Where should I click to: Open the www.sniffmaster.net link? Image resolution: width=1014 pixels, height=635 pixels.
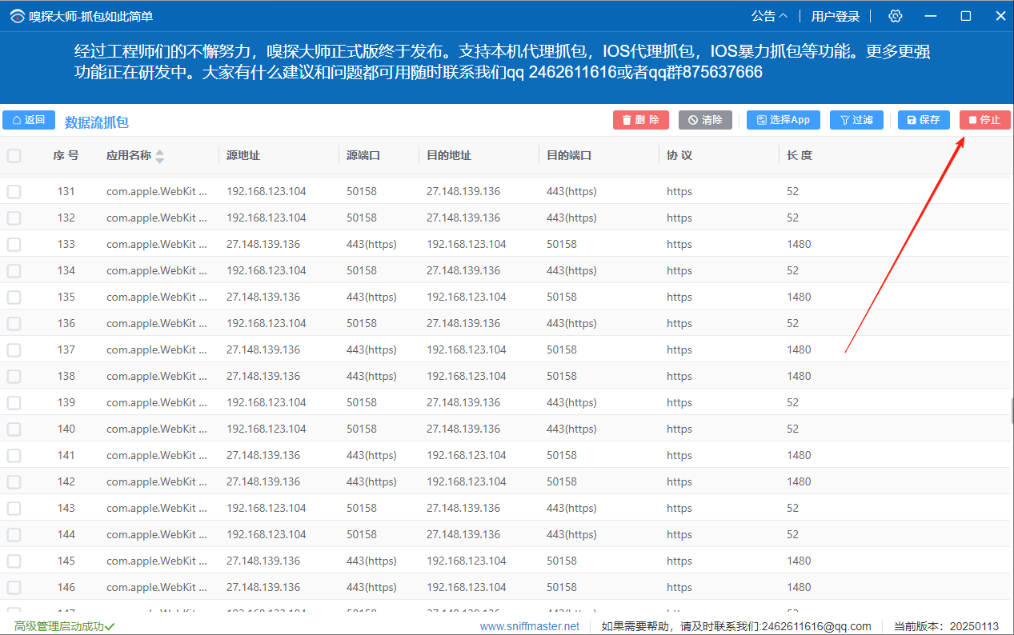[530, 626]
